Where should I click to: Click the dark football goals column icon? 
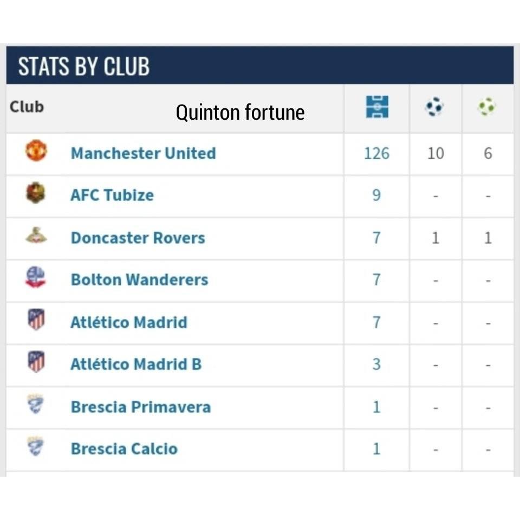[434, 107]
